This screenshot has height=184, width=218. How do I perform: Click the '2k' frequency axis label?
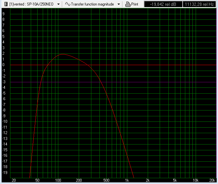148,180
